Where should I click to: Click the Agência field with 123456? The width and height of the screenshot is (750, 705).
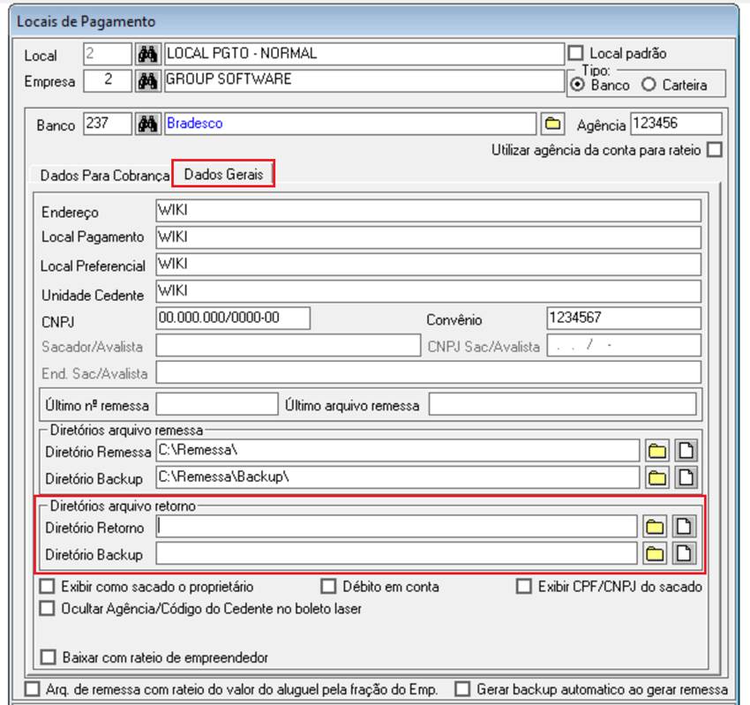(676, 124)
